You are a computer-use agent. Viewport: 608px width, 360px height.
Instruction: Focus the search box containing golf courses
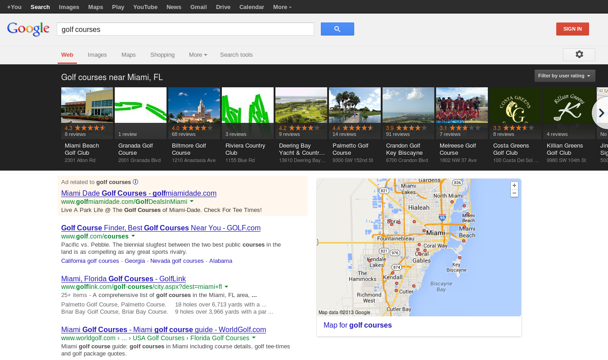coord(185,29)
